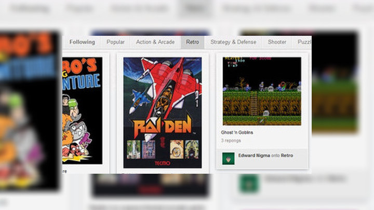This screenshot has width=374, height=210.
Task: Follow the Retro board link beside Edward Nigma
Action: click(287, 155)
